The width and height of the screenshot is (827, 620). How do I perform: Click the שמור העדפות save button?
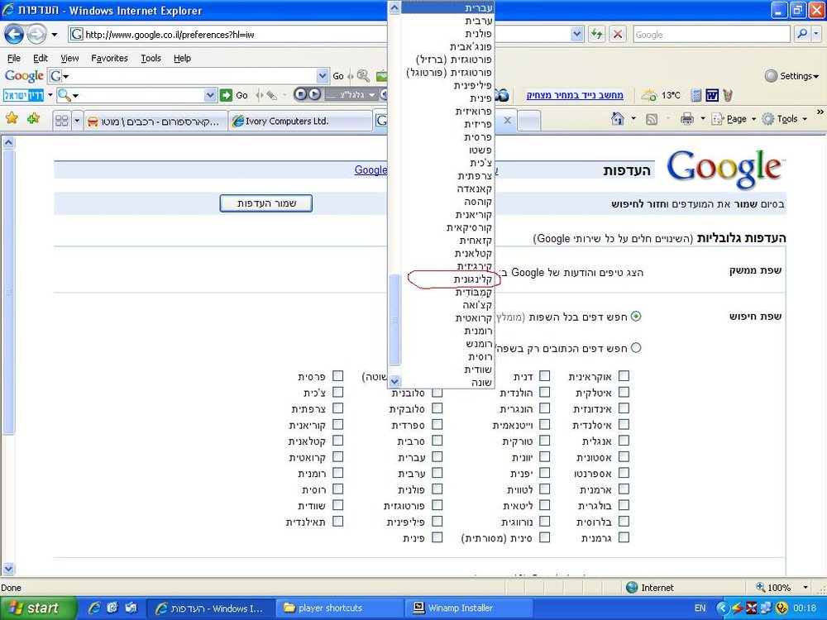(265, 203)
